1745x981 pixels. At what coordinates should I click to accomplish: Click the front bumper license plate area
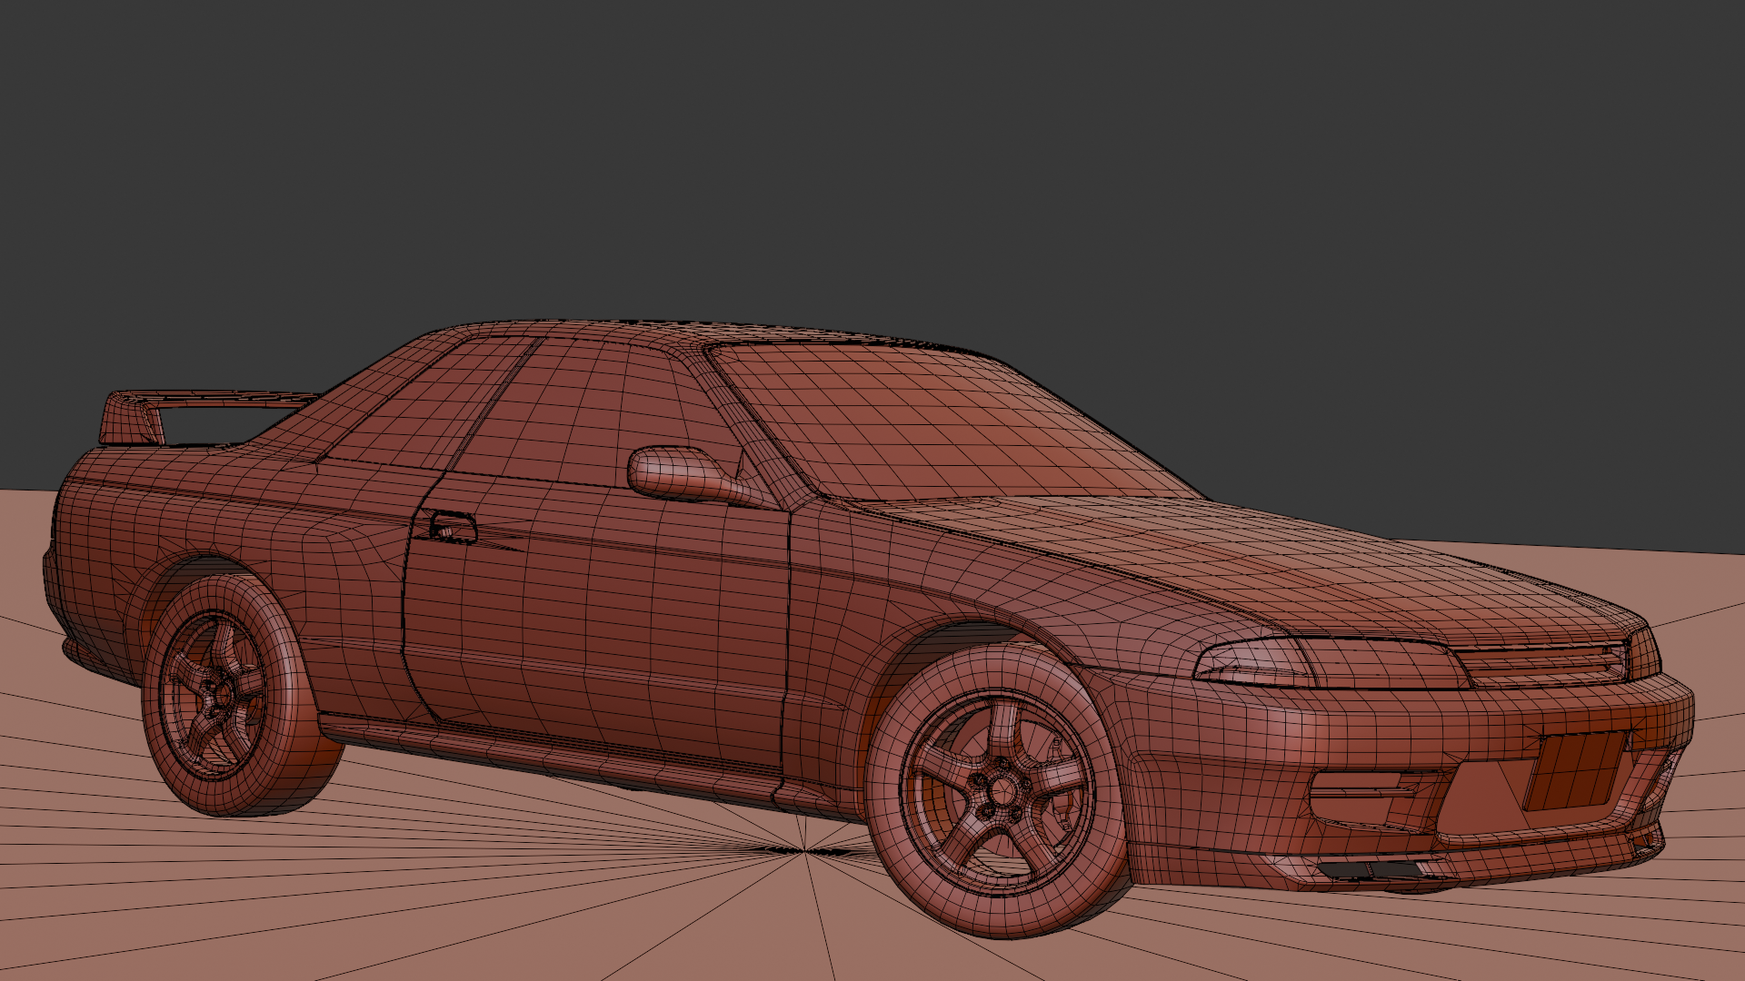(1574, 772)
